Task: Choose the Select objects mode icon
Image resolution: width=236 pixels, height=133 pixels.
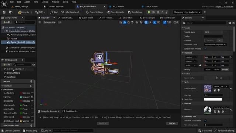Action: 121,22
